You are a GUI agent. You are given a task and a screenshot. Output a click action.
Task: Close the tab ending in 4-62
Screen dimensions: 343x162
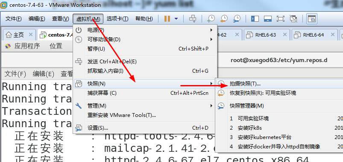coord(237,34)
